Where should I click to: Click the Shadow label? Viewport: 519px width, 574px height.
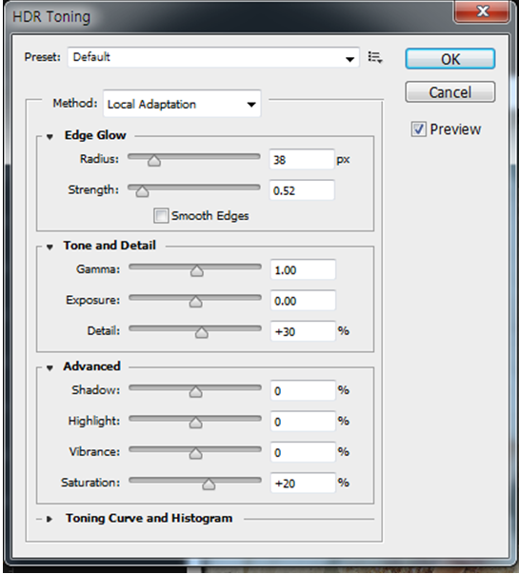click(95, 390)
